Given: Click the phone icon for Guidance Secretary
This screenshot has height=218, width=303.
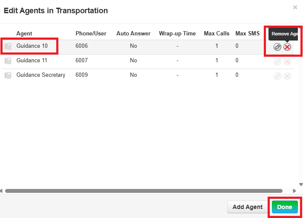Looking at the screenshot, I should [8, 76].
